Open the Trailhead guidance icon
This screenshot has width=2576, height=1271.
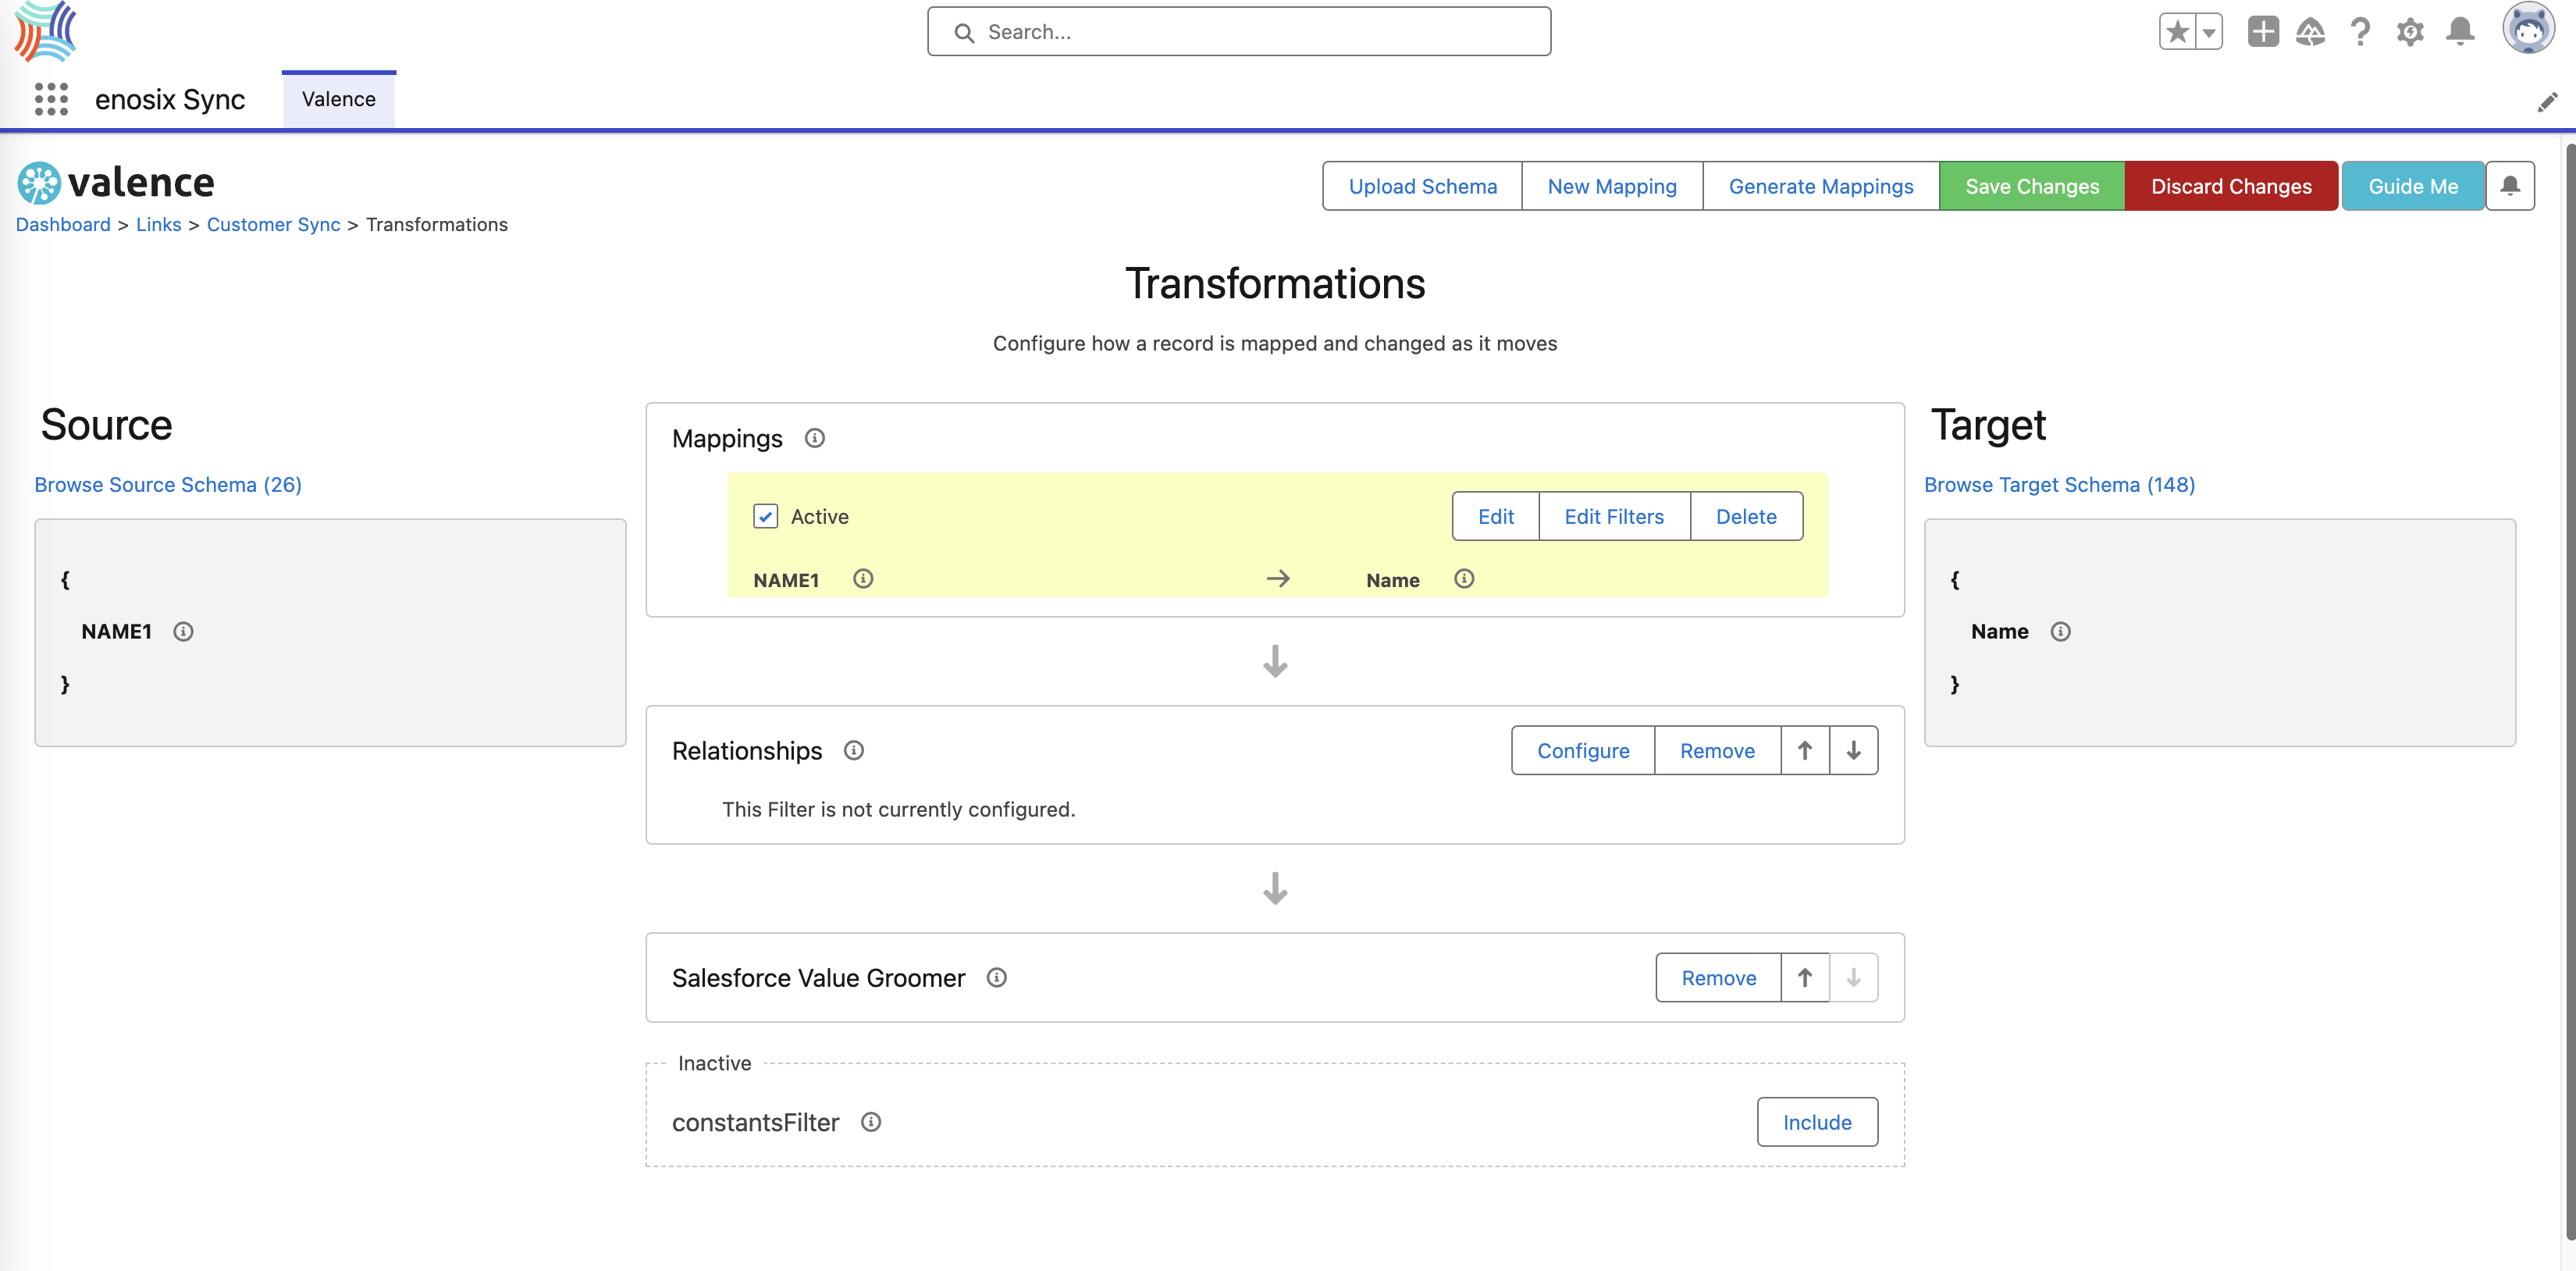pyautogui.click(x=2310, y=32)
